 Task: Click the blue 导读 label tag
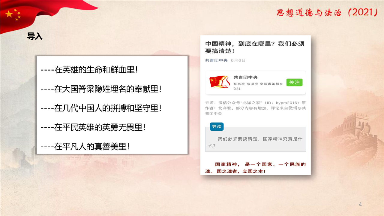[216, 126]
